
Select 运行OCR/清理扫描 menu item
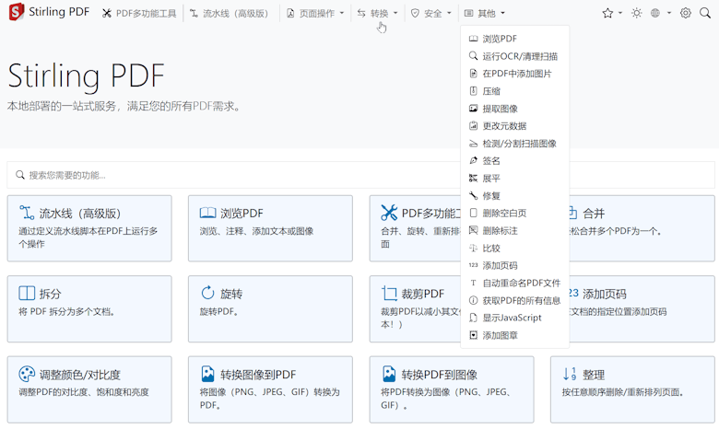point(515,56)
